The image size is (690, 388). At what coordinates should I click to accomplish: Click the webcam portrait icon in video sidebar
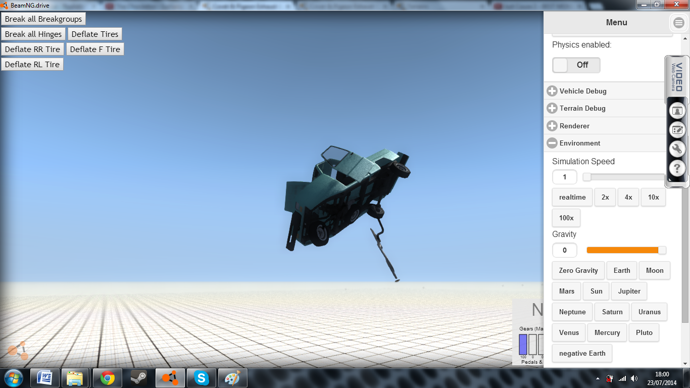pos(677,110)
